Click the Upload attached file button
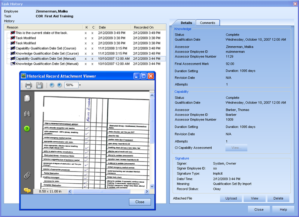The image size is (299, 217). pos(231,198)
